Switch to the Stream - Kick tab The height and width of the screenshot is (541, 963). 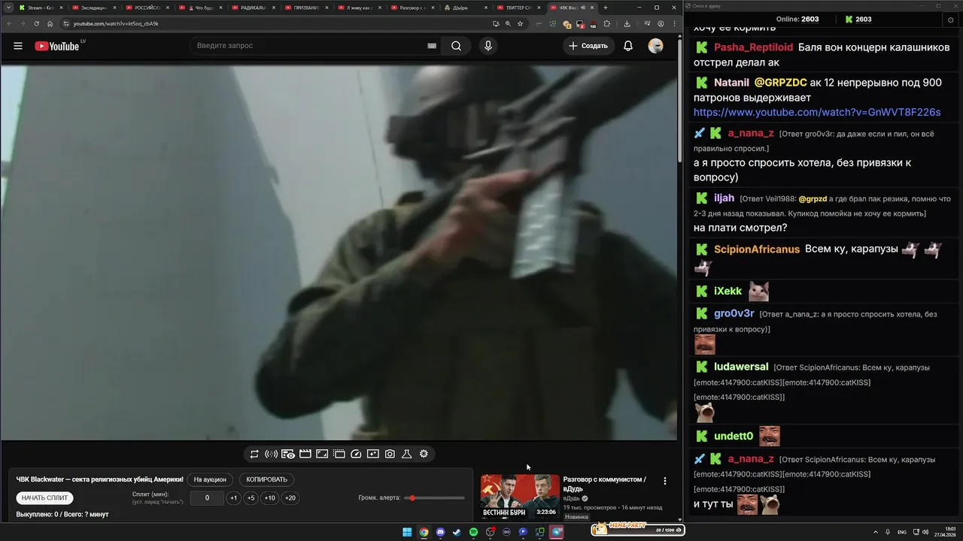click(x=41, y=8)
